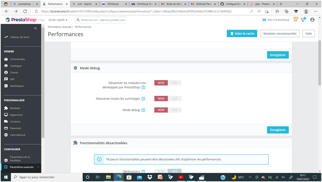Screen dimensions: 322x182
Task: Open the PrestaShop employee profile icon
Action: click(x=312, y=20)
